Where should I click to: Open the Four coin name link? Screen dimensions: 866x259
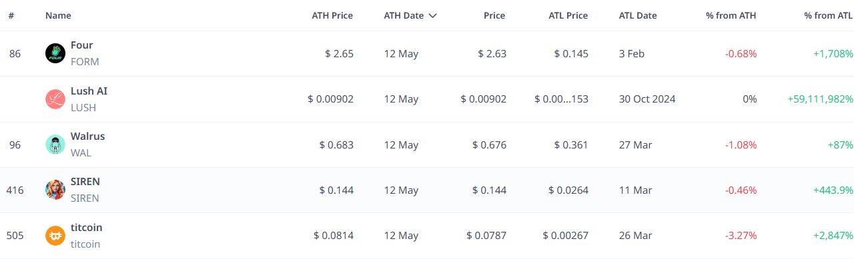(x=82, y=45)
